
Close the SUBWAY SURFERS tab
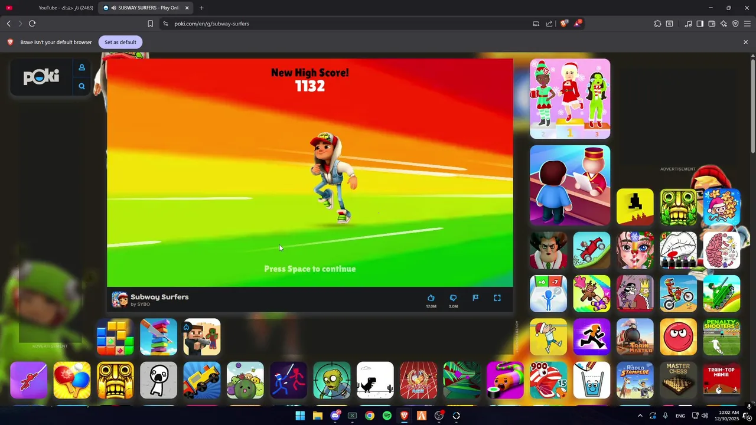187,8
